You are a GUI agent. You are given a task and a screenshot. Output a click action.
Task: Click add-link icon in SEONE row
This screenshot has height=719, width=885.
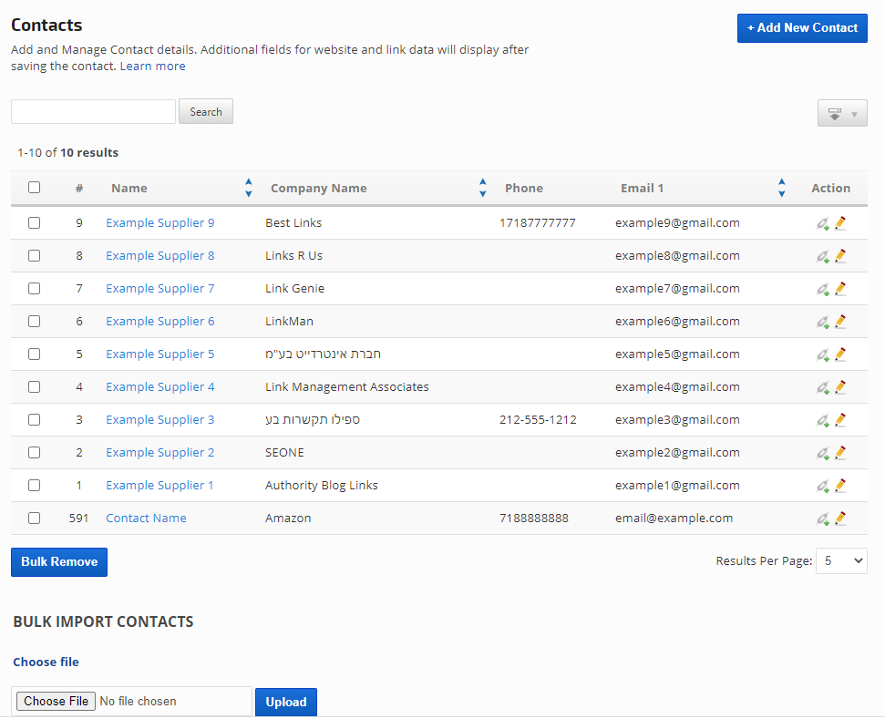tap(822, 453)
